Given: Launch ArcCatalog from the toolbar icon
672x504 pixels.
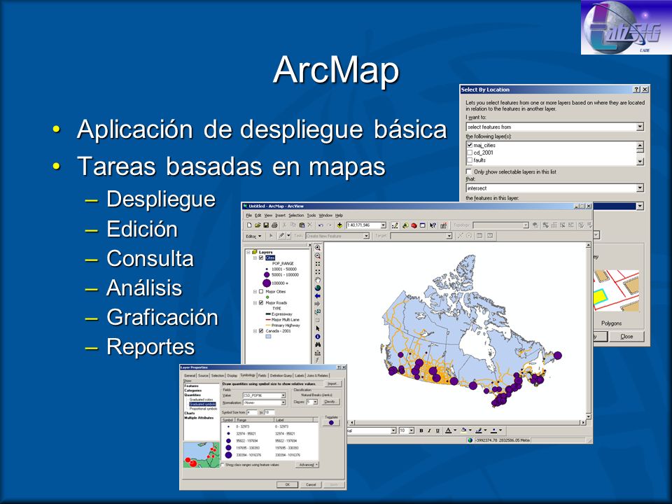Looking at the screenshot, I should point(405,225).
